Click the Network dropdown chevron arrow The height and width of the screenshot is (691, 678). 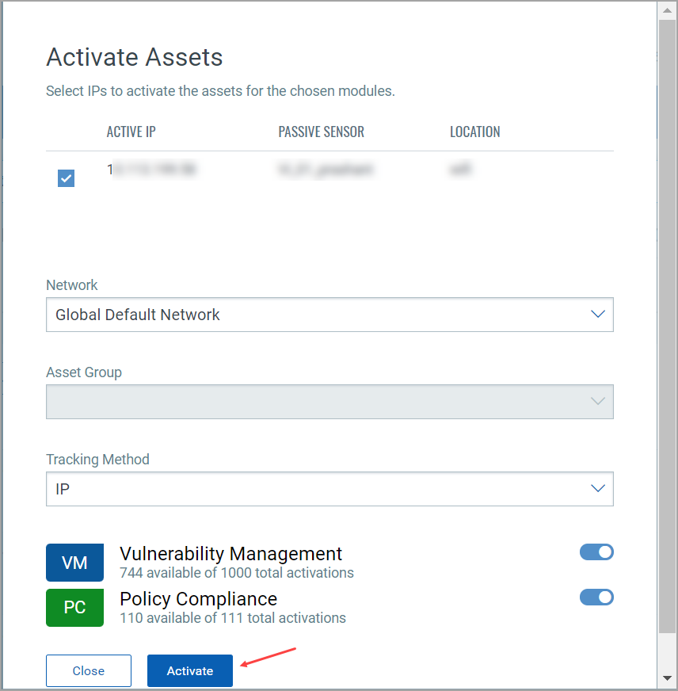point(598,315)
